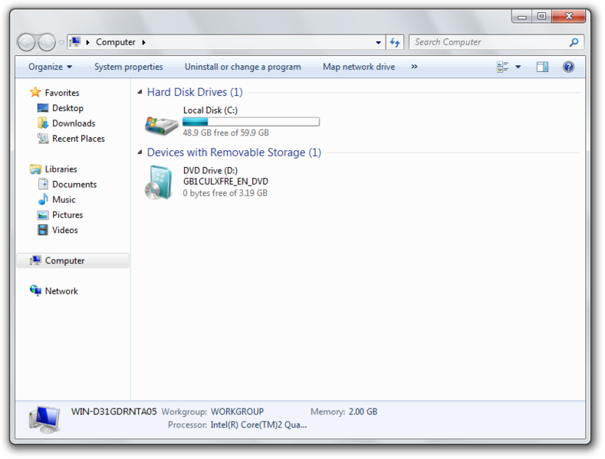Click the search magnifier icon
This screenshot has height=459, width=605.
[x=574, y=42]
